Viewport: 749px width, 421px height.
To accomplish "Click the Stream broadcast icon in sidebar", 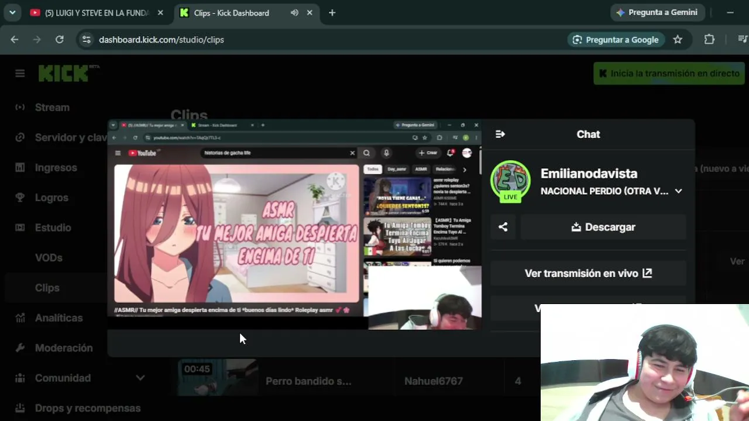I will [x=20, y=108].
